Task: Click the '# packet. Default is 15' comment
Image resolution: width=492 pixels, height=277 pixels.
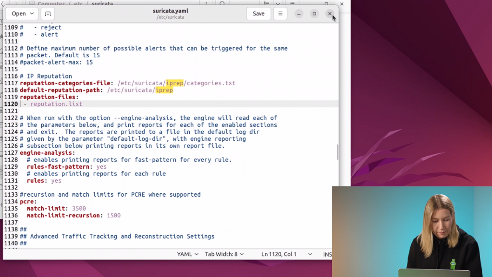Action: point(60,55)
